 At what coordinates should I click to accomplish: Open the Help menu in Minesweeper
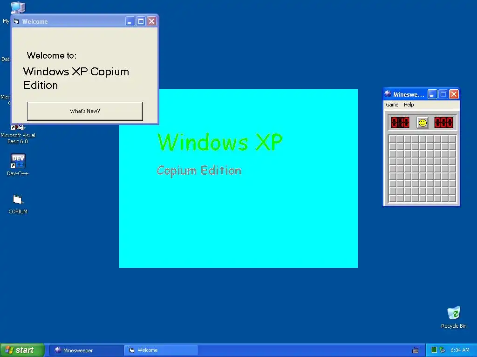(x=409, y=105)
